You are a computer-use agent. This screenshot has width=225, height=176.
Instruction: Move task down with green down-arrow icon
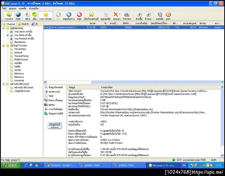pyautogui.click(x=148, y=16)
